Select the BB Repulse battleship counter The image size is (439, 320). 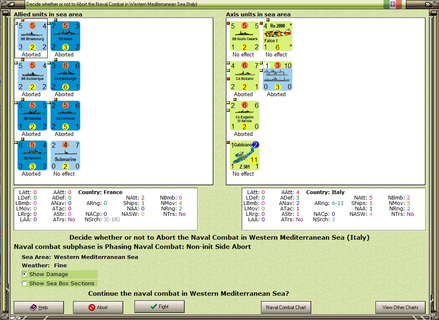pos(33,116)
